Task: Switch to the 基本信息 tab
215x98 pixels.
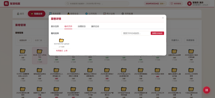Action: click(x=55, y=27)
